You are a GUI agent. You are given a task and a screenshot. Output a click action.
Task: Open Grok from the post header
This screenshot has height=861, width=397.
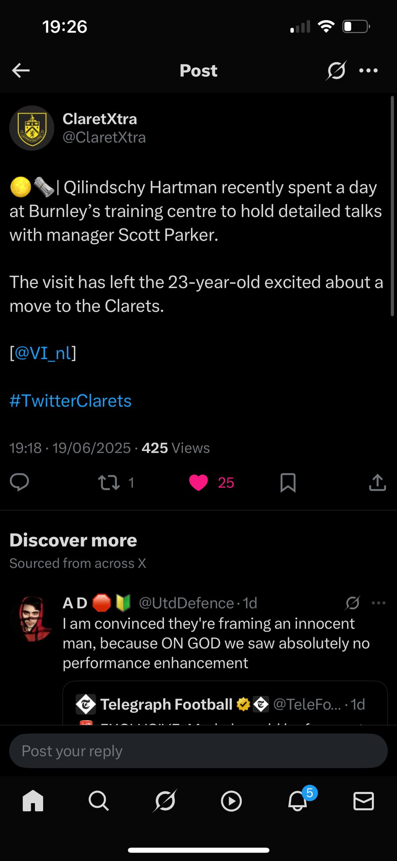336,71
